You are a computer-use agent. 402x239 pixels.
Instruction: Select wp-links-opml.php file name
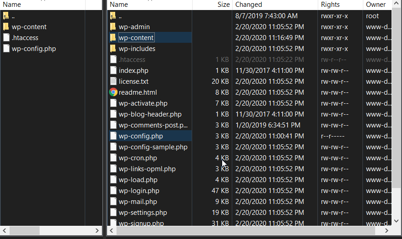coord(147,169)
